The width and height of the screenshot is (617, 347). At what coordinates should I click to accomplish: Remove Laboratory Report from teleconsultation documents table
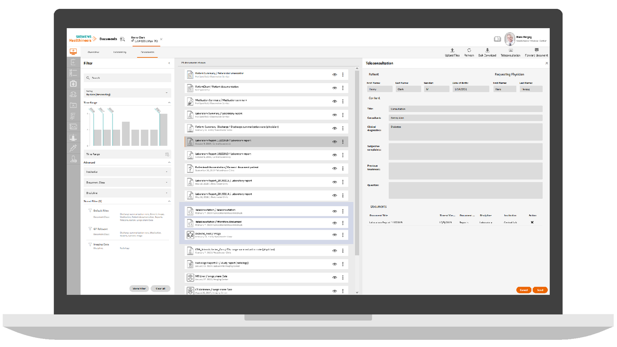[532, 223]
